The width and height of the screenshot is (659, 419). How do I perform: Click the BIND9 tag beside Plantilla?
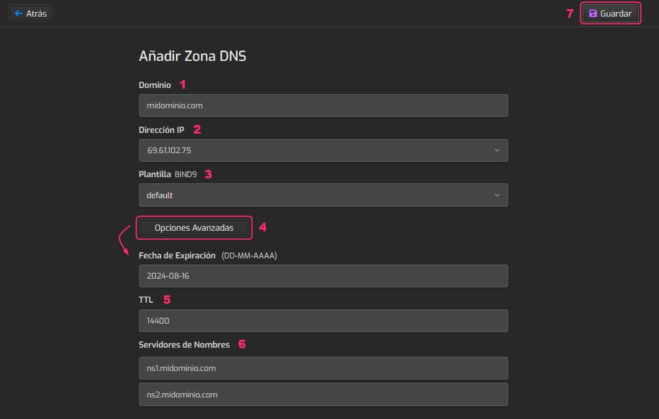(x=186, y=175)
